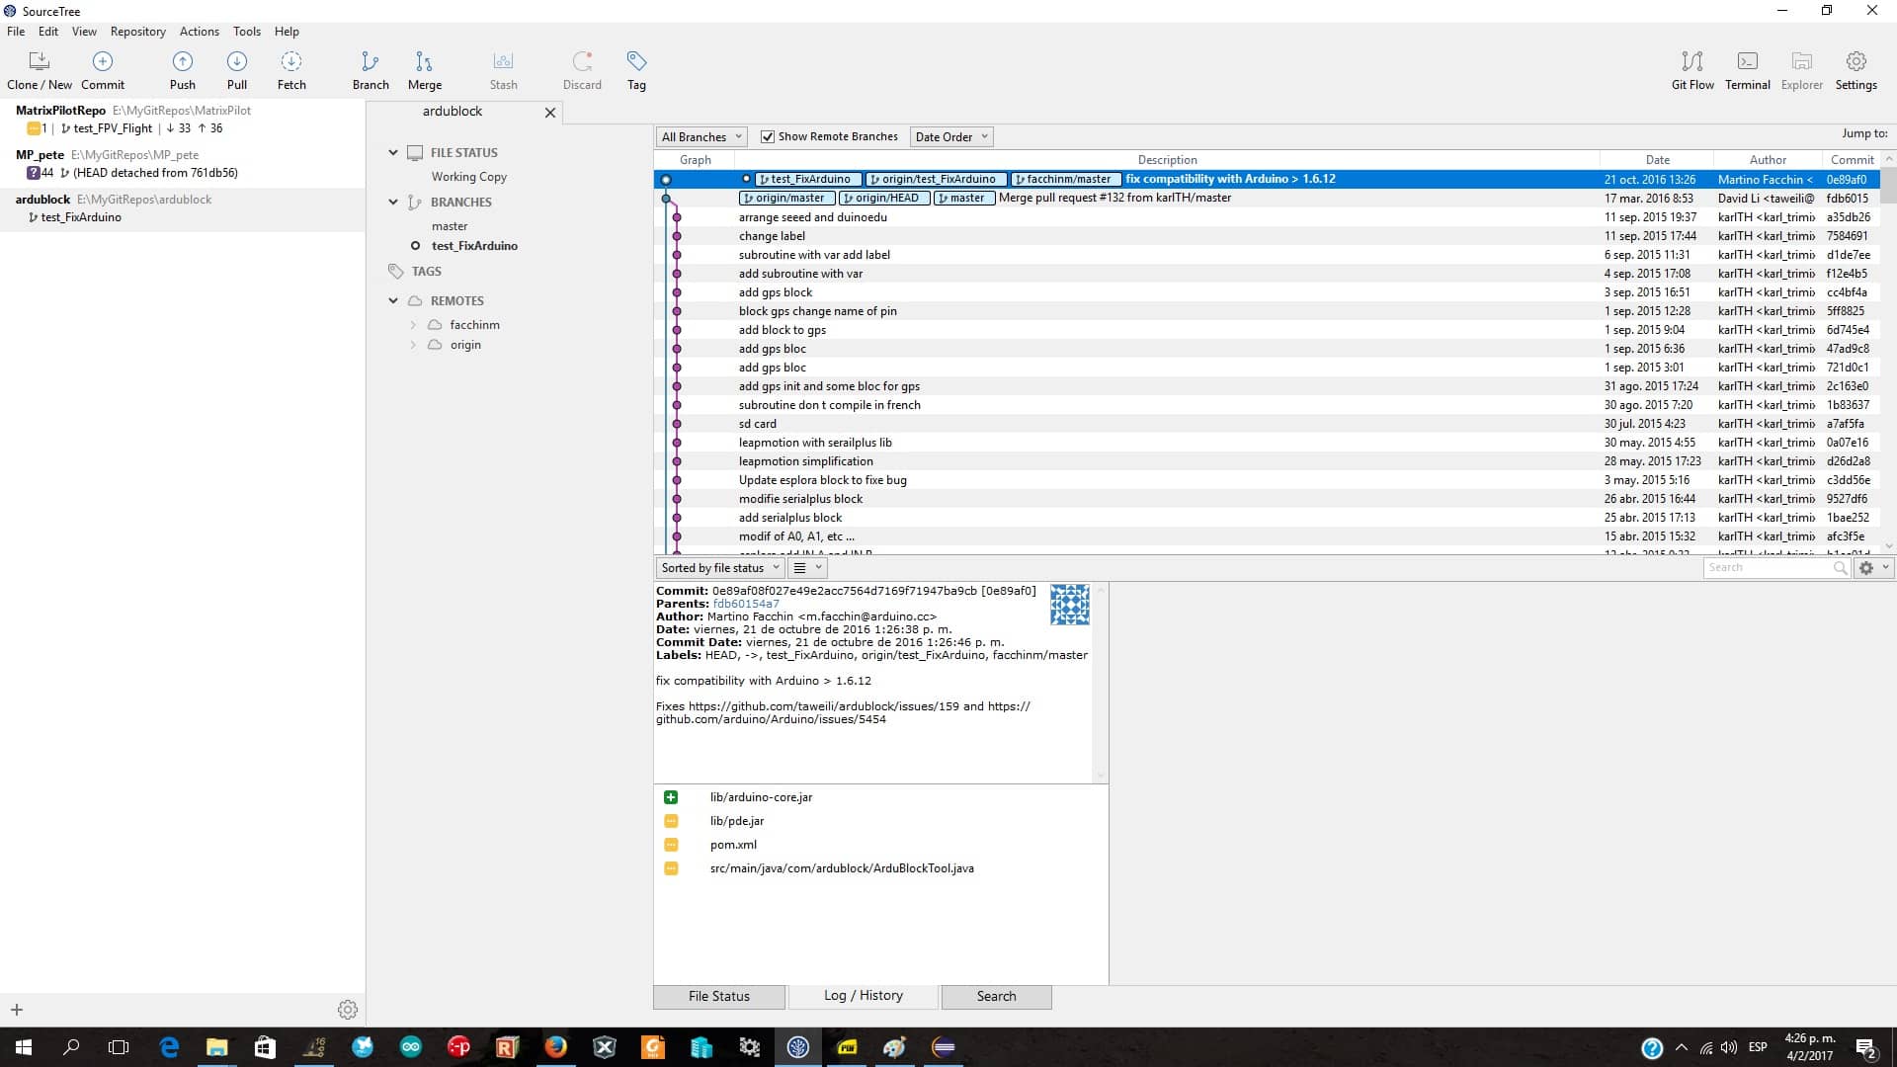1897x1067 pixels.
Task: Select the master branch in the sidebar
Action: (x=450, y=226)
